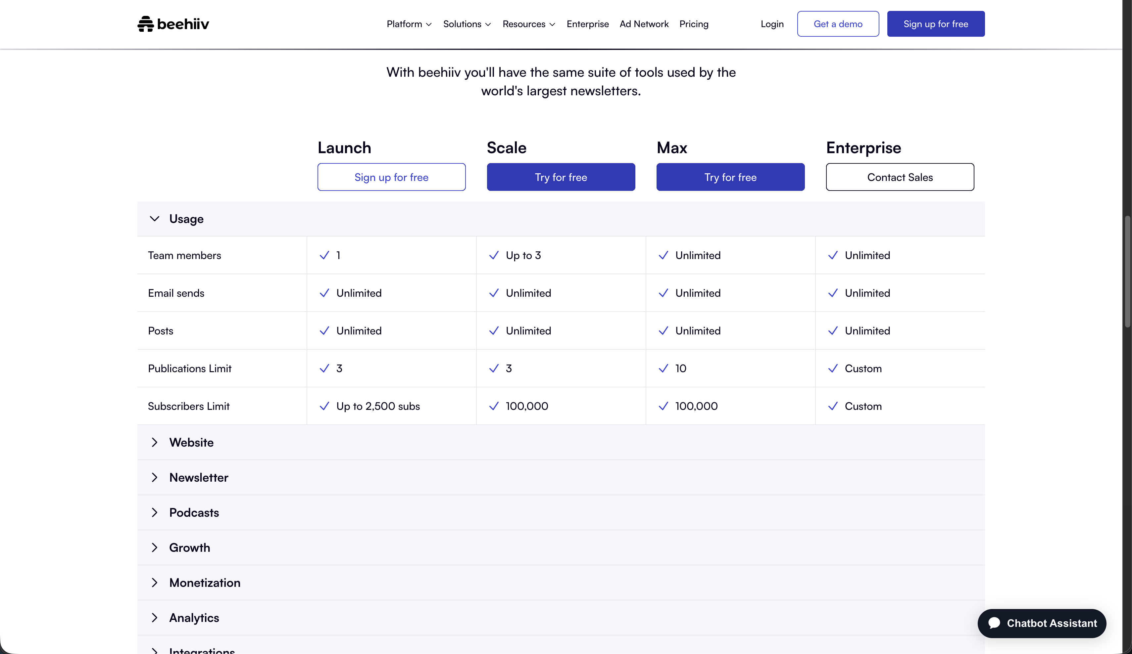
Task: Click the Posts row label
Action: (160, 330)
